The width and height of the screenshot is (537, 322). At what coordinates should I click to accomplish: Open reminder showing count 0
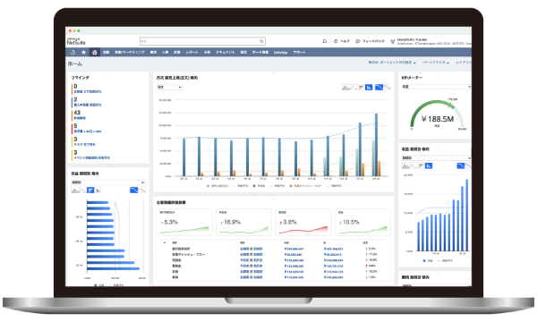[x=87, y=89]
